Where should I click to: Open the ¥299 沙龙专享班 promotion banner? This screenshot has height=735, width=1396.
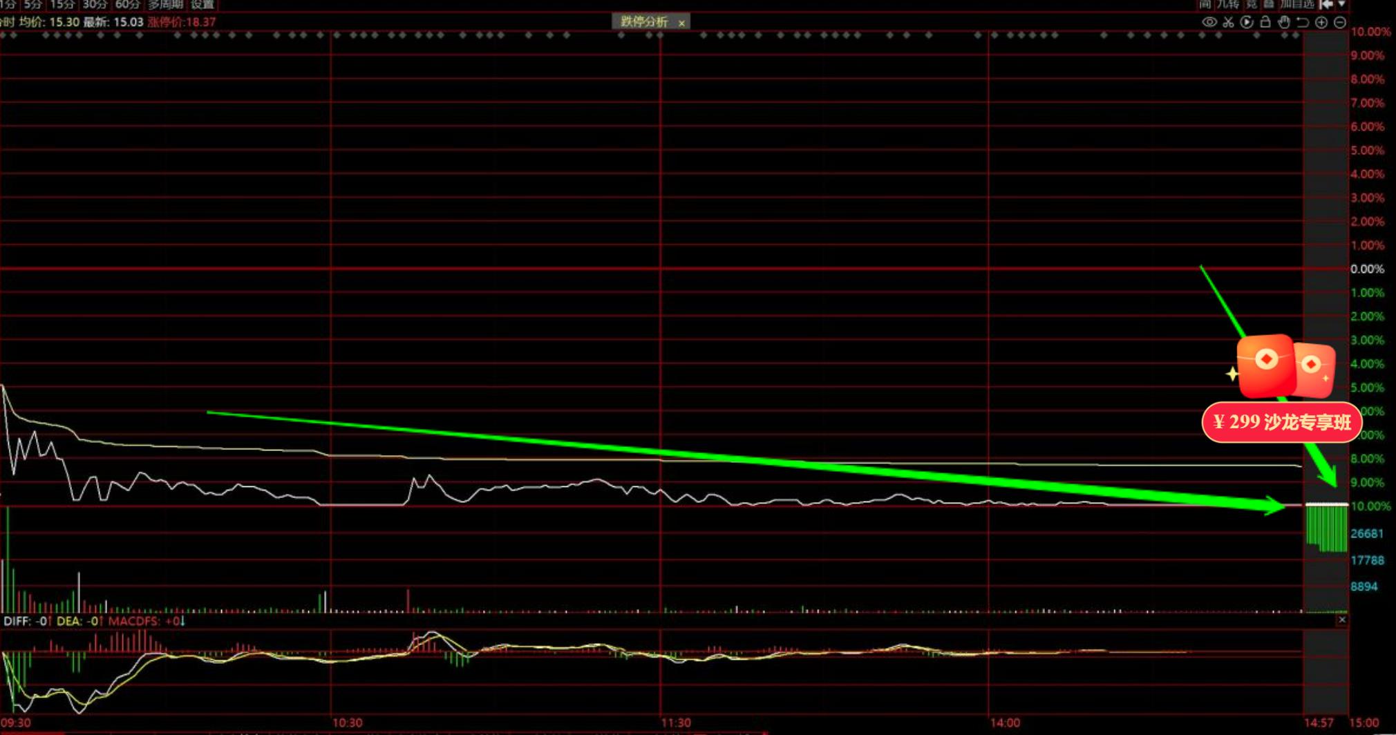(x=1281, y=422)
